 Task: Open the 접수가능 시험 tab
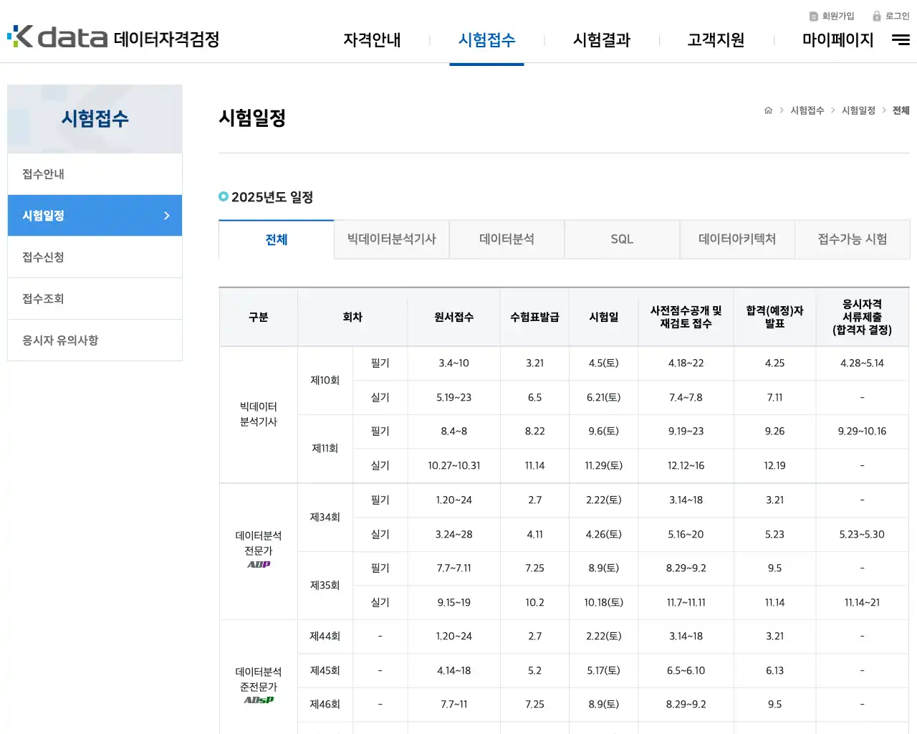click(853, 239)
